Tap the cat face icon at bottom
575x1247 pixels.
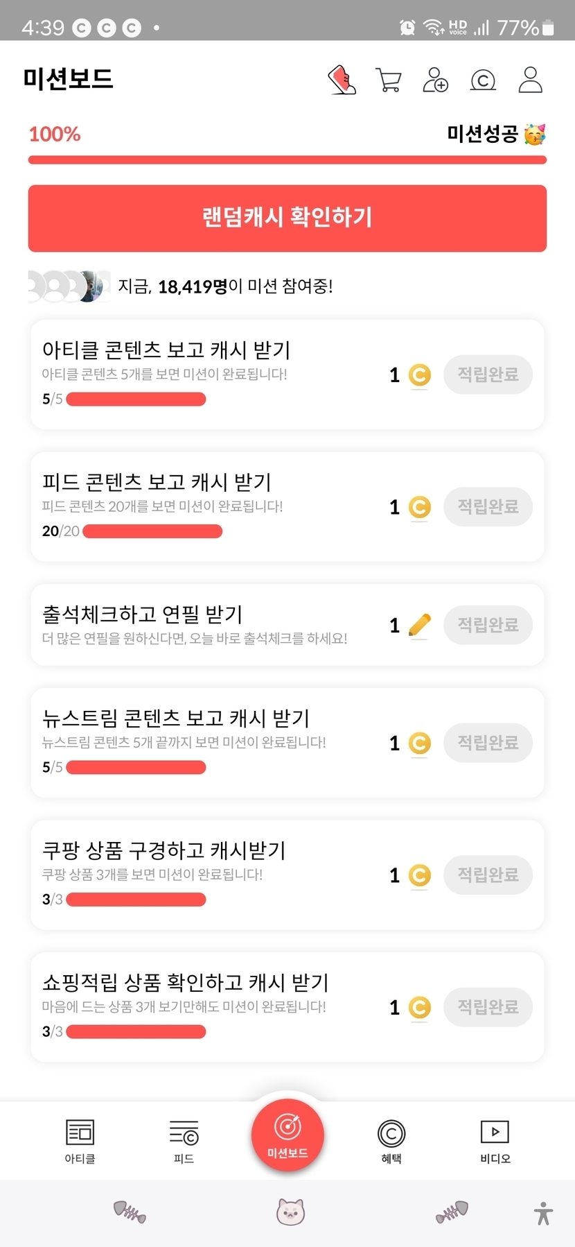click(290, 1212)
